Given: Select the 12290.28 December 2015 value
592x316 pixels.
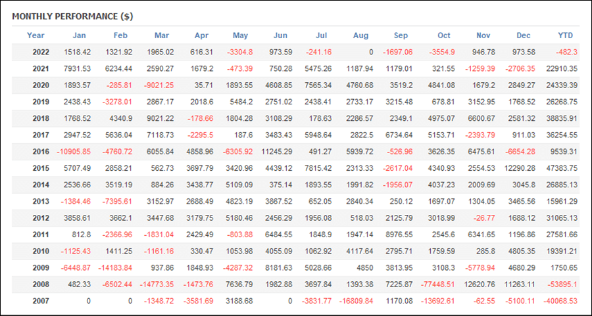Looking at the screenshot, I should tap(520, 168).
